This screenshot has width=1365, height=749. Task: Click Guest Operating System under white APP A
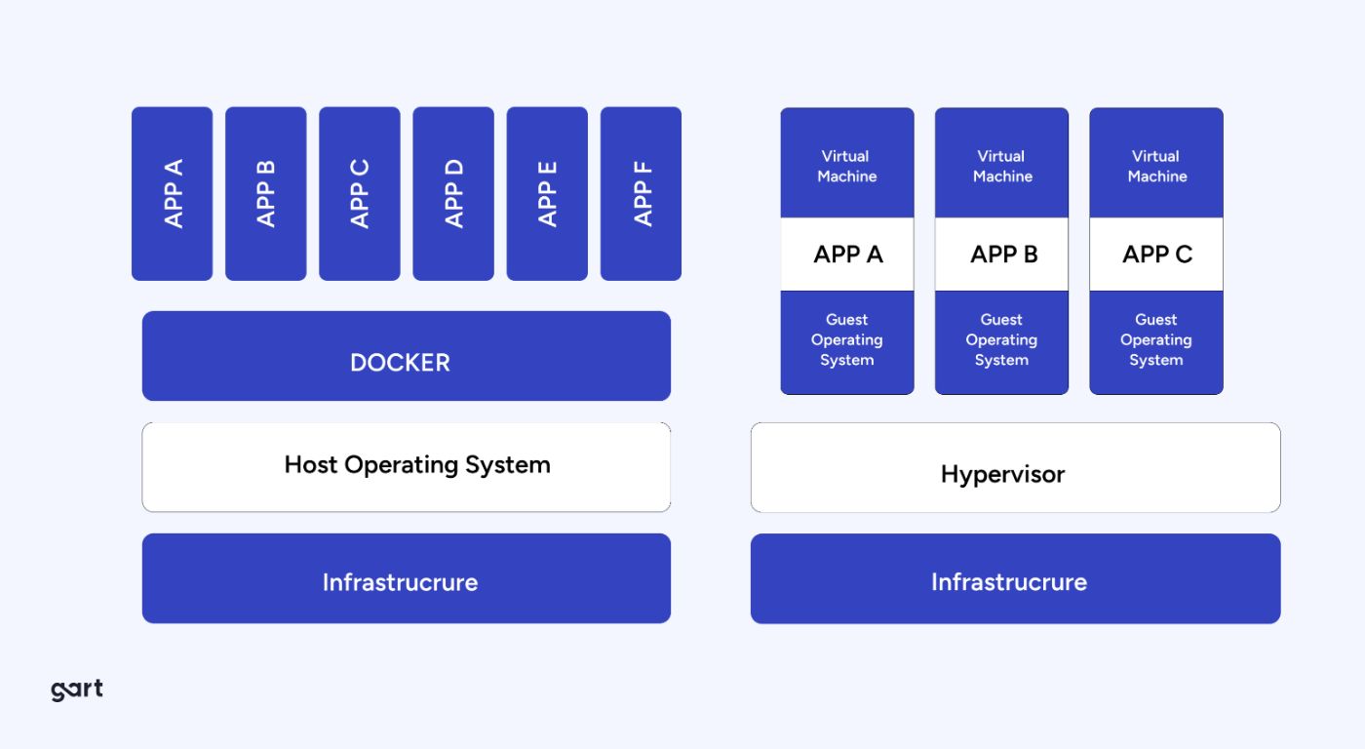tap(847, 340)
